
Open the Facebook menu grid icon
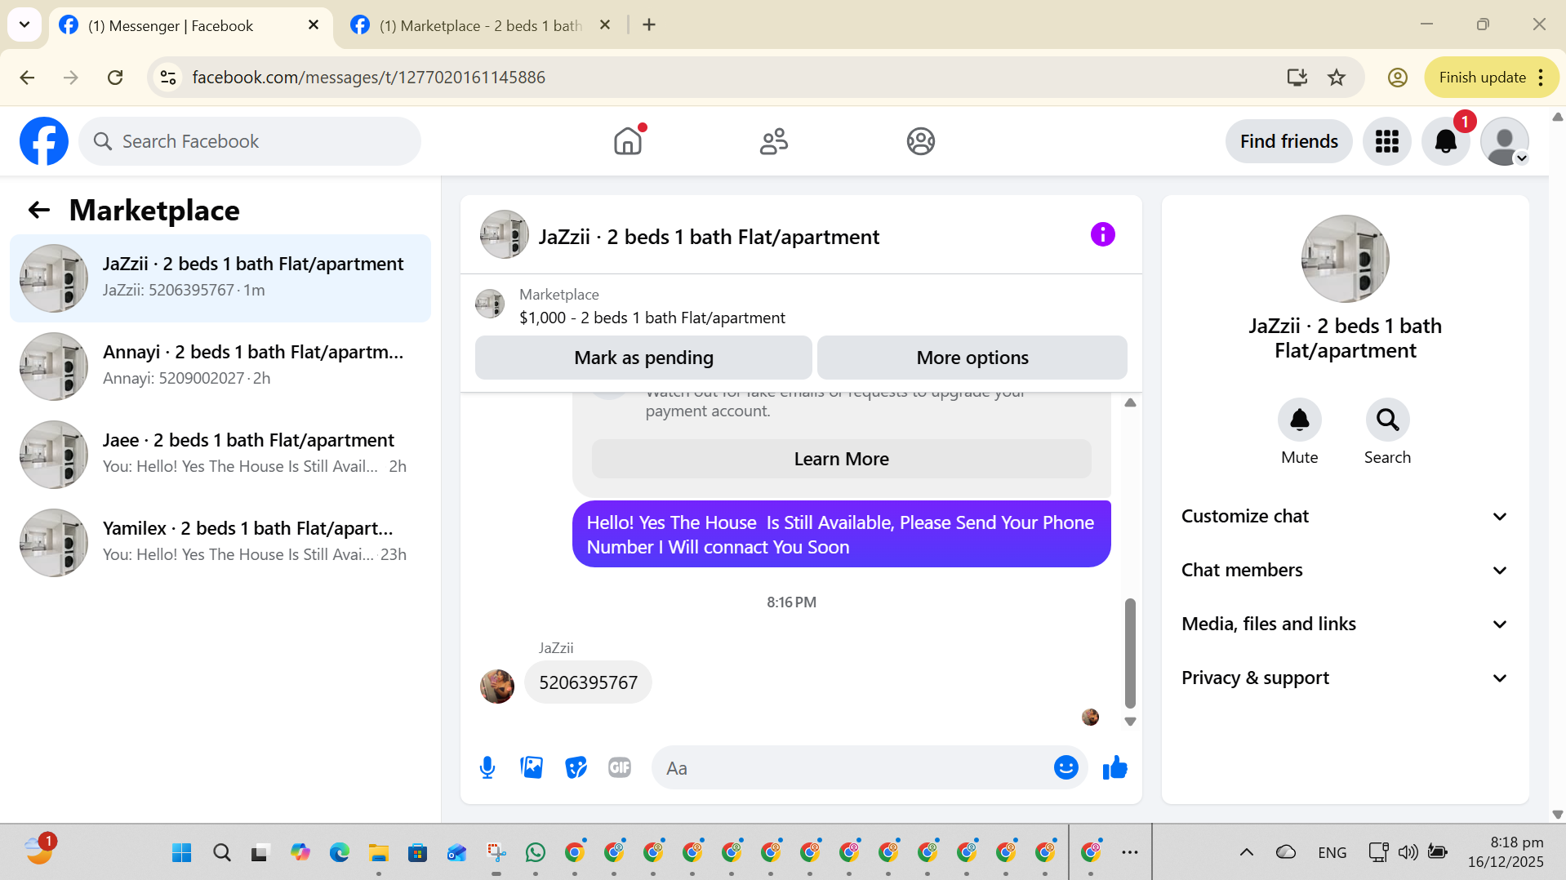pos(1386,141)
